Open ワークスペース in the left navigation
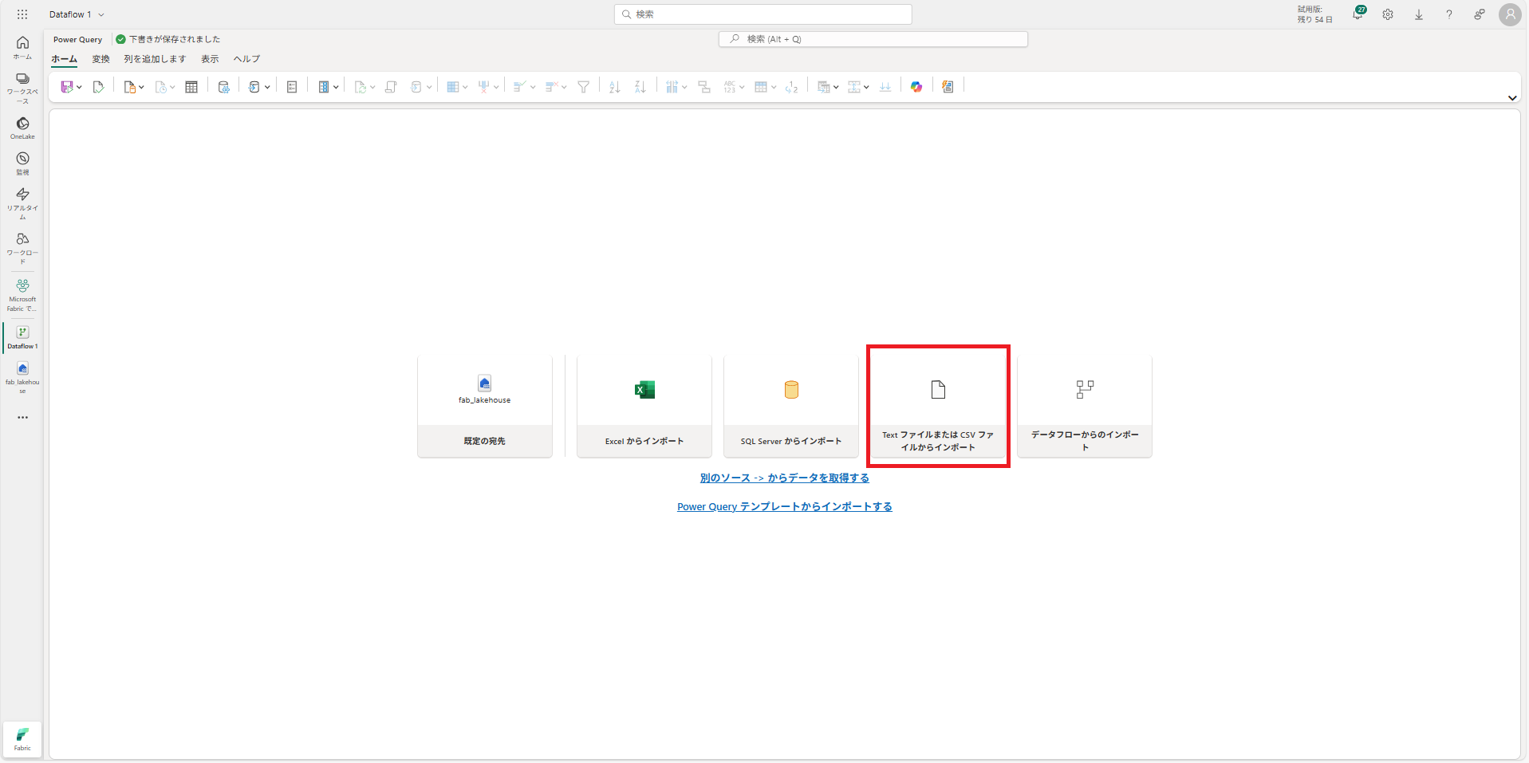Viewport: 1529px width, 763px height. pyautogui.click(x=22, y=88)
